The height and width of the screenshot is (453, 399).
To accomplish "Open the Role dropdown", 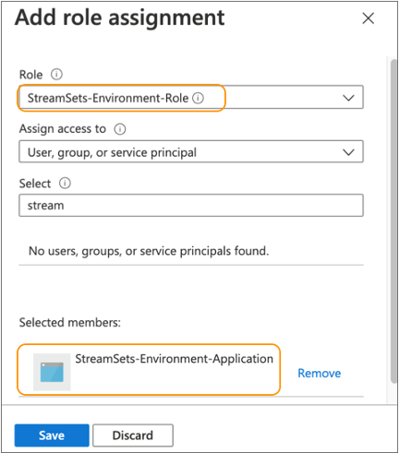I will (191, 98).
